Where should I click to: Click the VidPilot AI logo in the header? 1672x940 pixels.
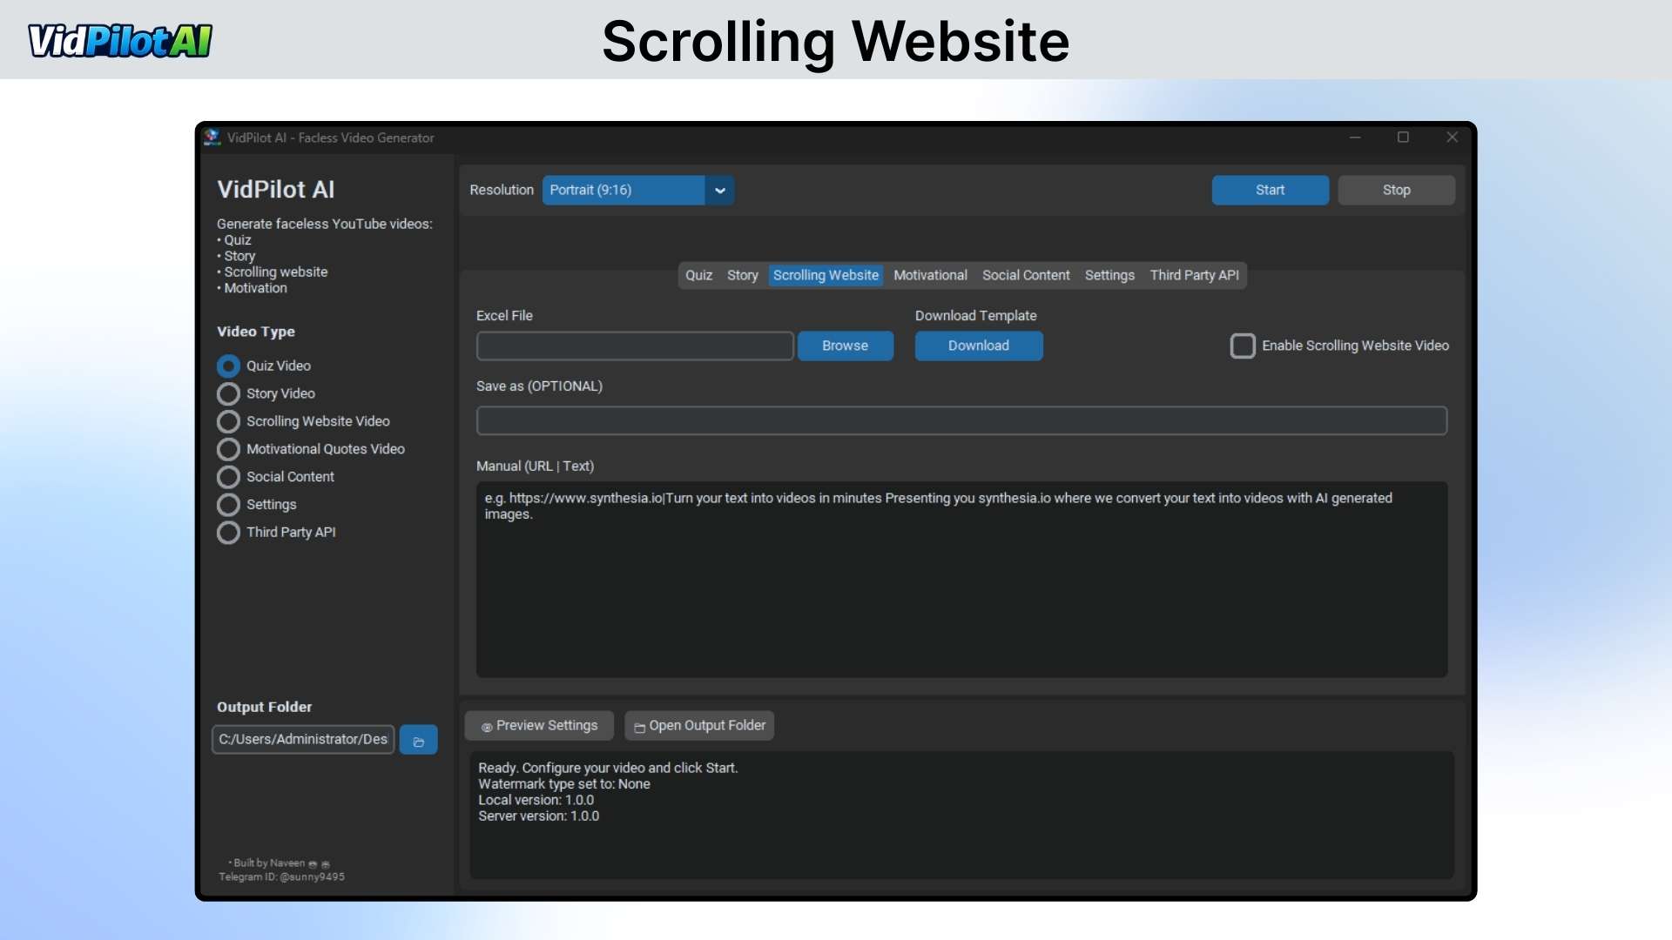coord(119,39)
